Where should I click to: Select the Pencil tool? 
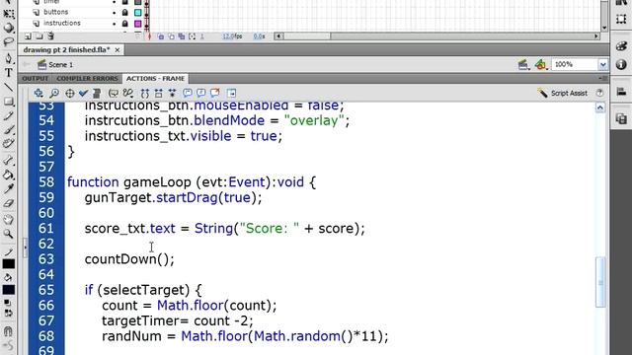9,116
